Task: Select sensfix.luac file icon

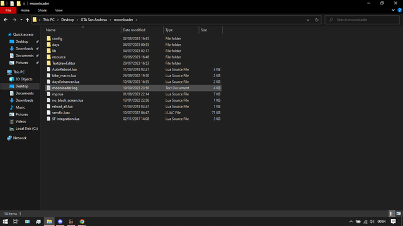Action: tap(48, 112)
